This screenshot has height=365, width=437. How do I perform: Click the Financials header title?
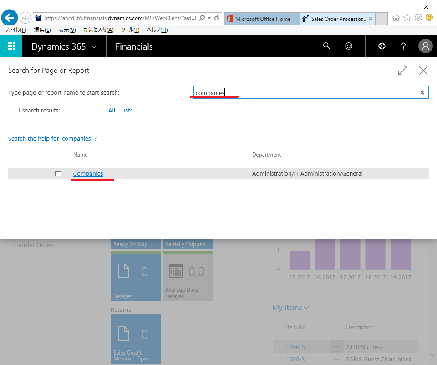pyautogui.click(x=134, y=46)
